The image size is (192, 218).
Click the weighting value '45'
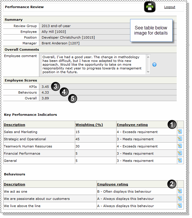coord(77,139)
